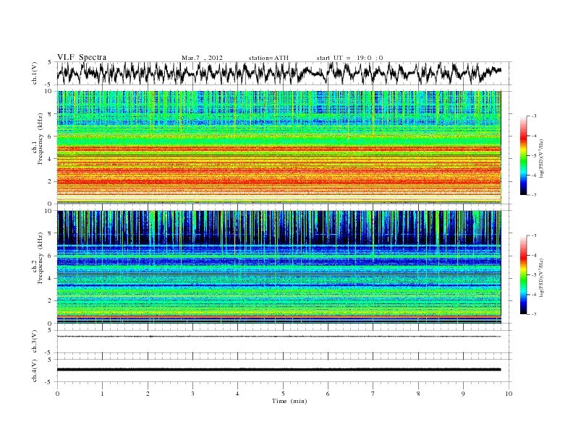The width and height of the screenshot is (573, 442).
Task: Click time axis tick label "2"
Action: pos(148,394)
